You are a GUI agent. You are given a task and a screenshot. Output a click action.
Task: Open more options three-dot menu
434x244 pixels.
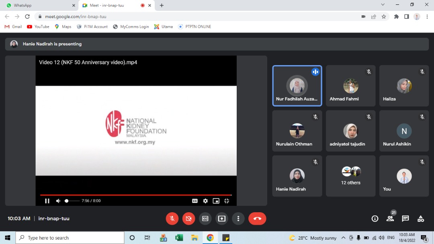[x=238, y=219]
